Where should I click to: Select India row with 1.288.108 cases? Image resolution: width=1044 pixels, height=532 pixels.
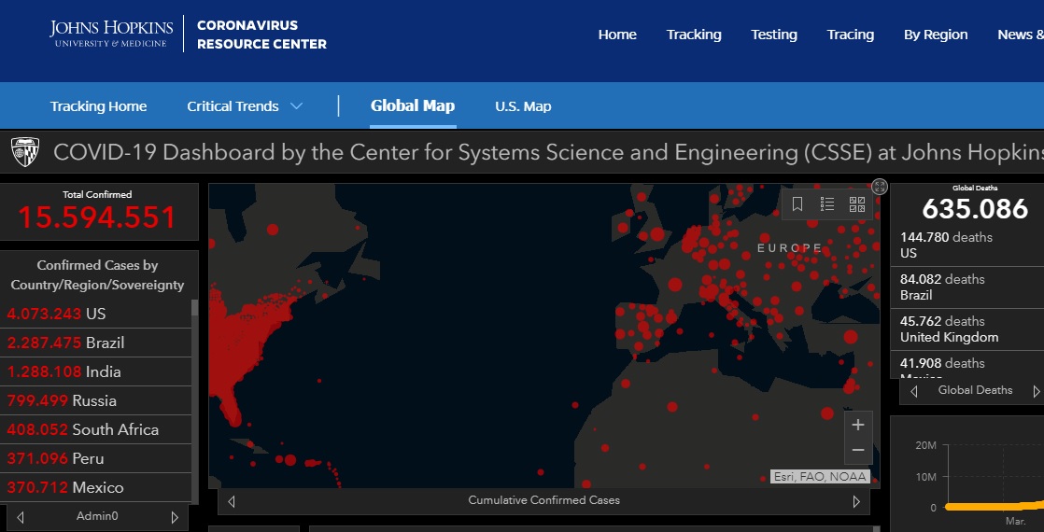pos(95,371)
